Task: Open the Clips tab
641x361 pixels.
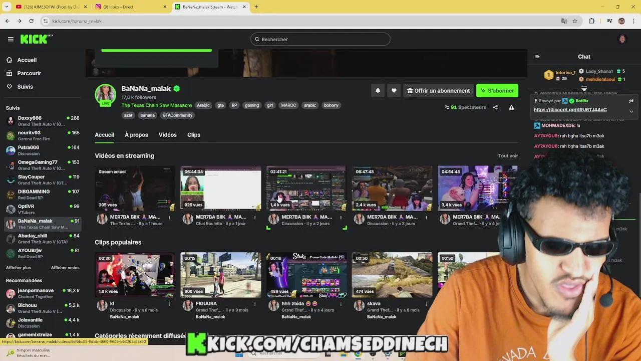Action: [194, 135]
